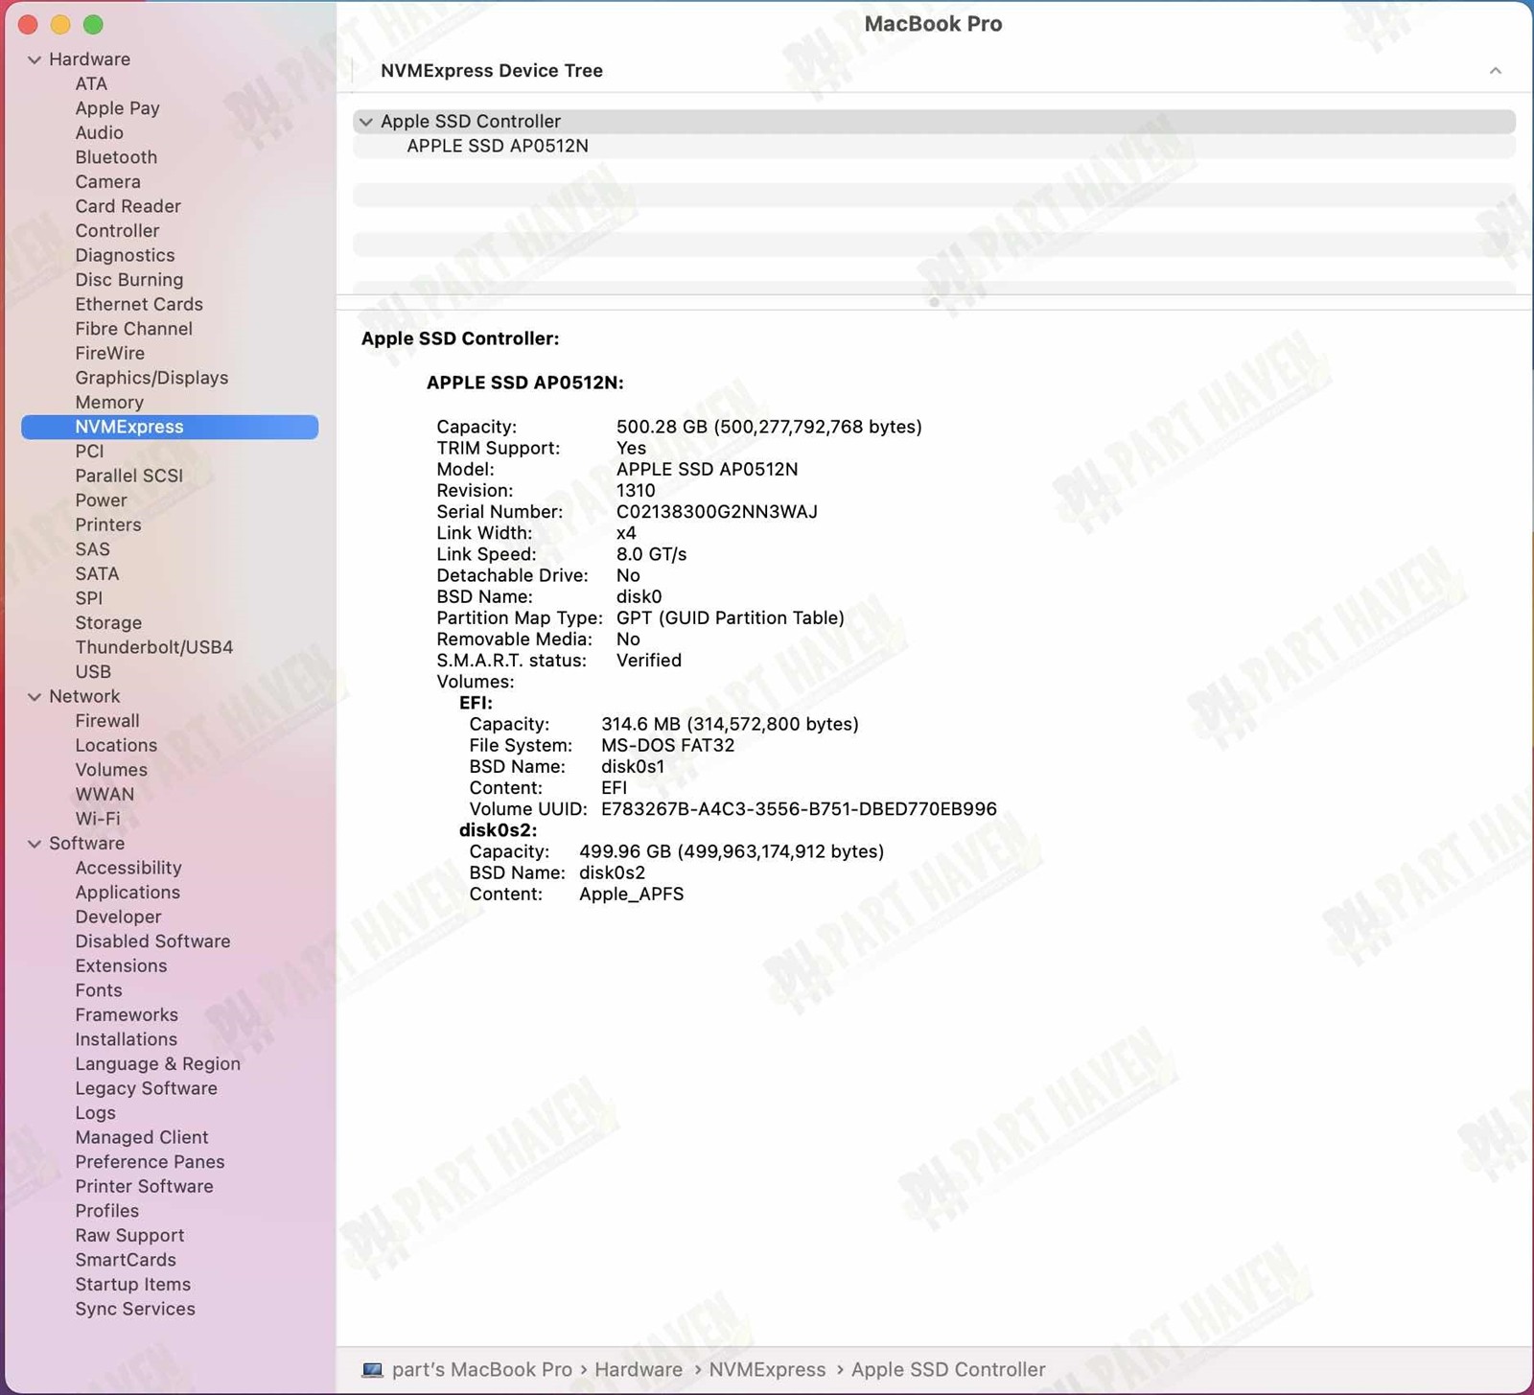This screenshot has height=1395, width=1534.
Task: Open Printer Software item
Action: pyautogui.click(x=144, y=1187)
